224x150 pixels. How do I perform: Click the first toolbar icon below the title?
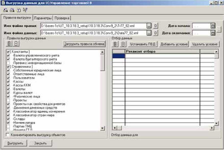[6, 10]
